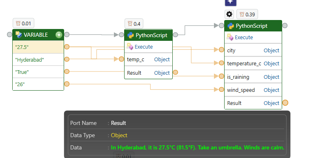Click the wind_speed orange input port
This screenshot has width=314, height=158.
pos(221,89)
